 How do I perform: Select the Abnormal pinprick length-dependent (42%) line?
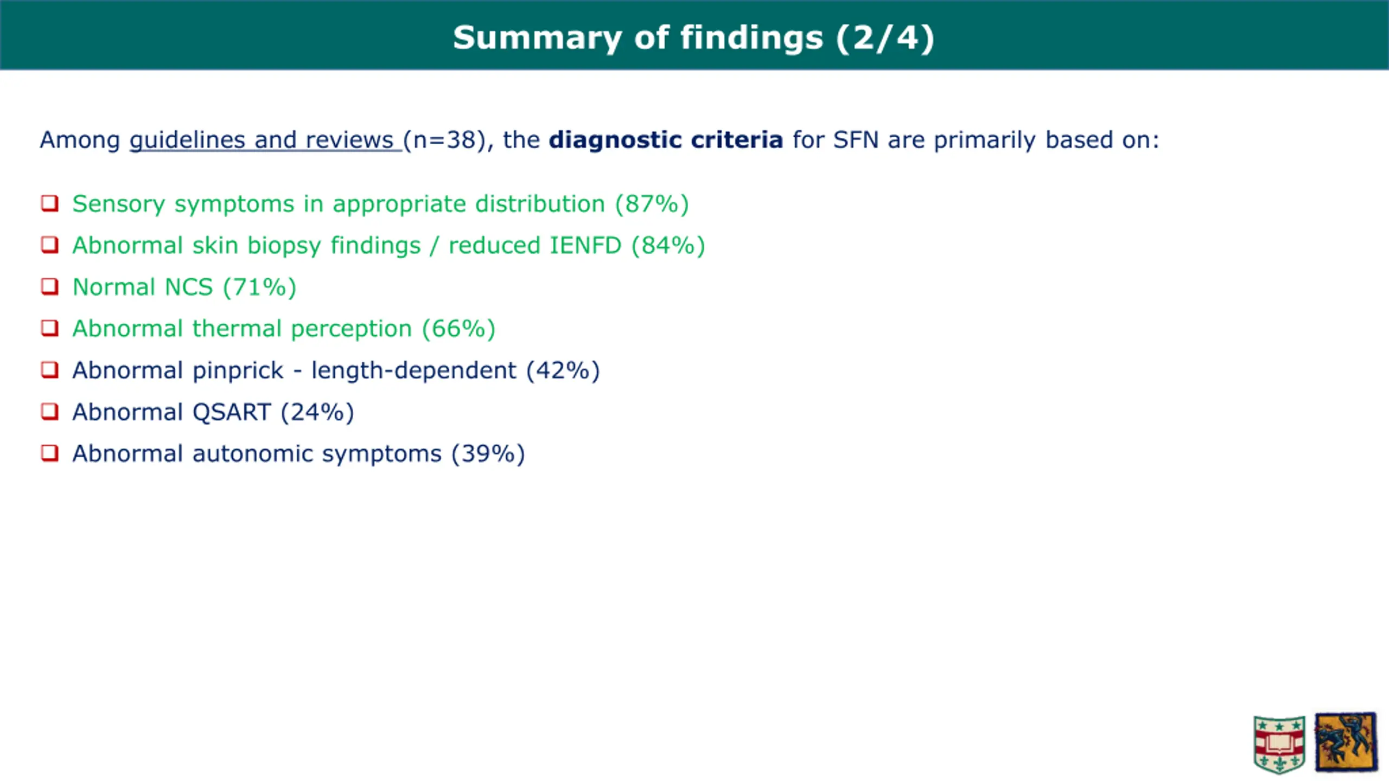pos(336,371)
